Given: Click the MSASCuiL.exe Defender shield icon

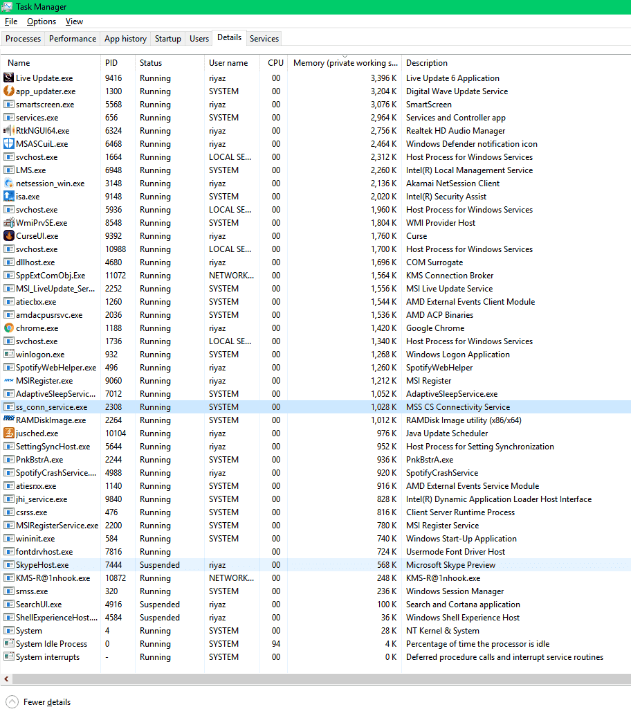Looking at the screenshot, I should click(x=9, y=144).
